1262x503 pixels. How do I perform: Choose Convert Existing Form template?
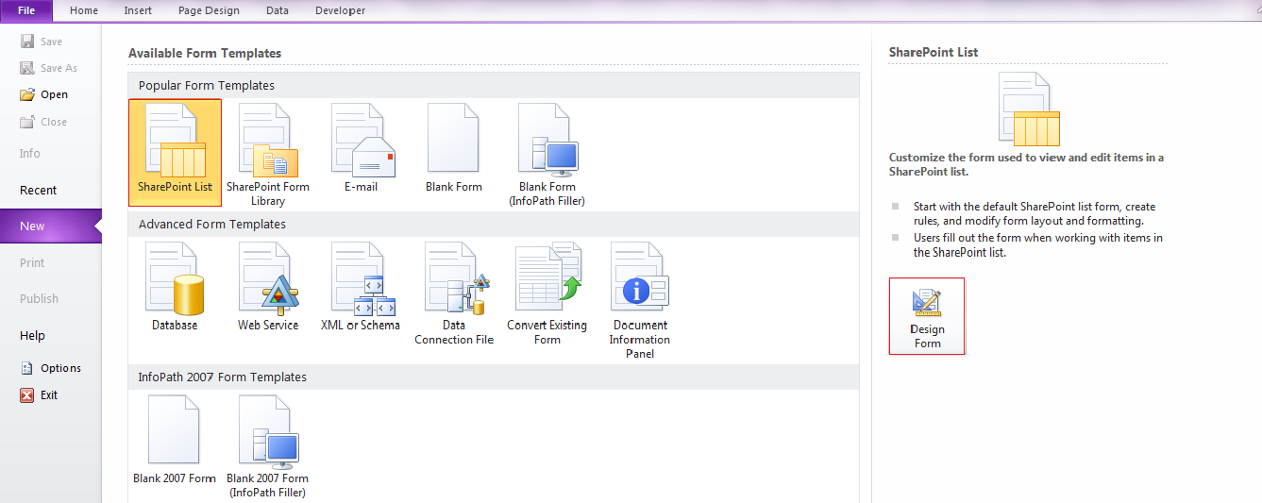tap(547, 293)
